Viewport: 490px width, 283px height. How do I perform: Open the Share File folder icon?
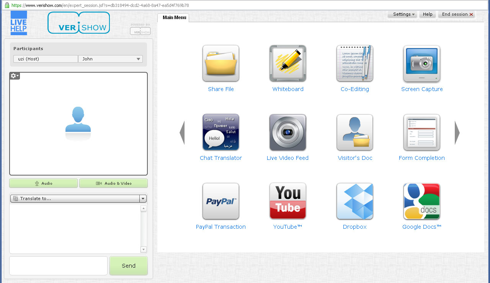pos(221,63)
